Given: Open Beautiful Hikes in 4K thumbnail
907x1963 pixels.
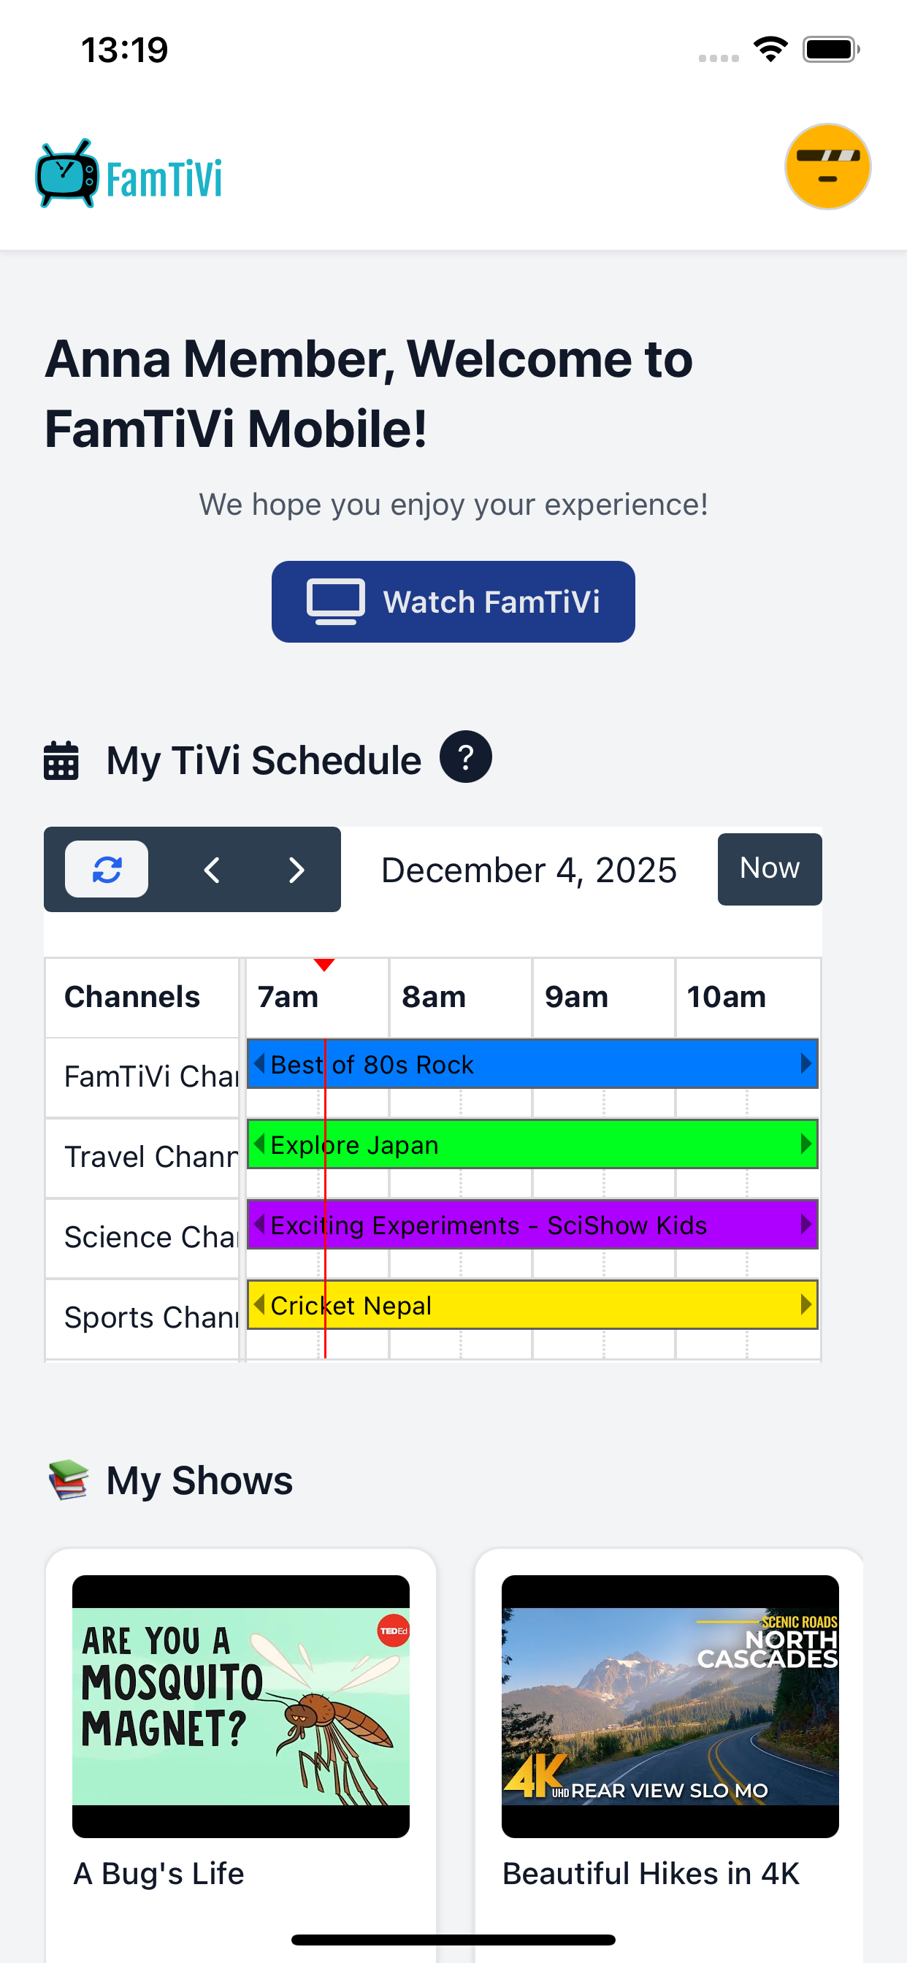Looking at the screenshot, I should (670, 1705).
